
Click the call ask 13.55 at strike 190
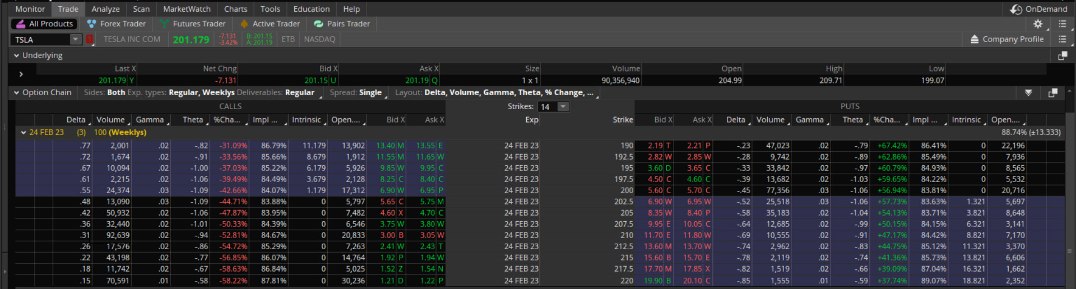point(425,146)
